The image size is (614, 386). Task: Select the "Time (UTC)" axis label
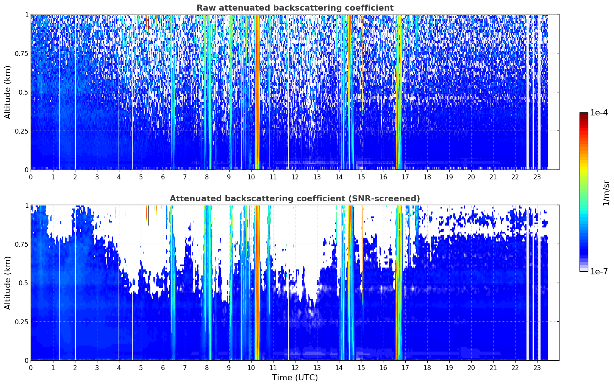tap(295, 378)
